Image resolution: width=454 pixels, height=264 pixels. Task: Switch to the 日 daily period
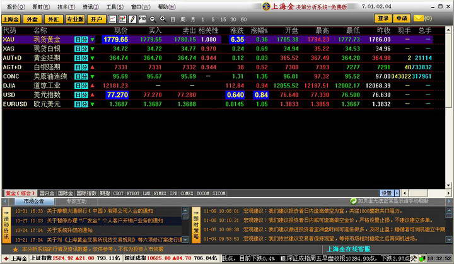173,20
